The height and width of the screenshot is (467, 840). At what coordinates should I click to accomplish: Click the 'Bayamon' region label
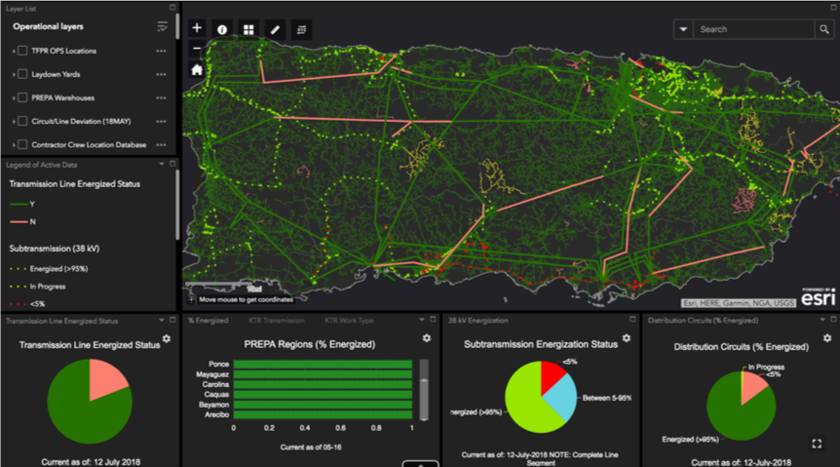click(213, 405)
